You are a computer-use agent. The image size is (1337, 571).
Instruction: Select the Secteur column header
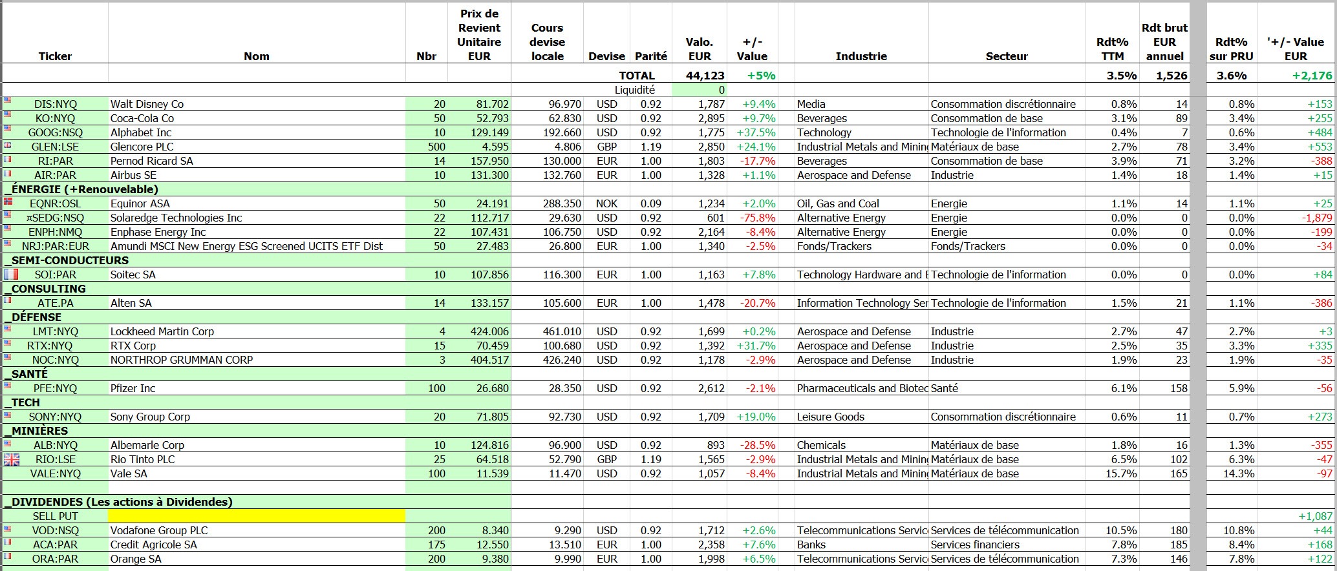[1007, 56]
